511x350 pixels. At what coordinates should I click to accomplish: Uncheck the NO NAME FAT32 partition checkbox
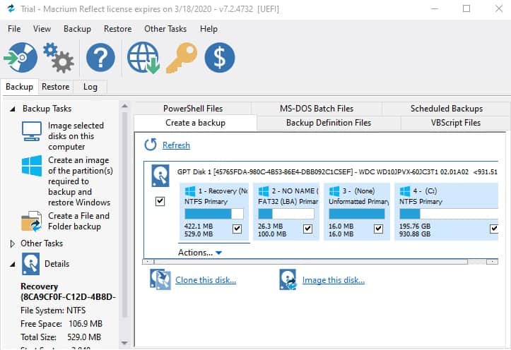[308, 229]
